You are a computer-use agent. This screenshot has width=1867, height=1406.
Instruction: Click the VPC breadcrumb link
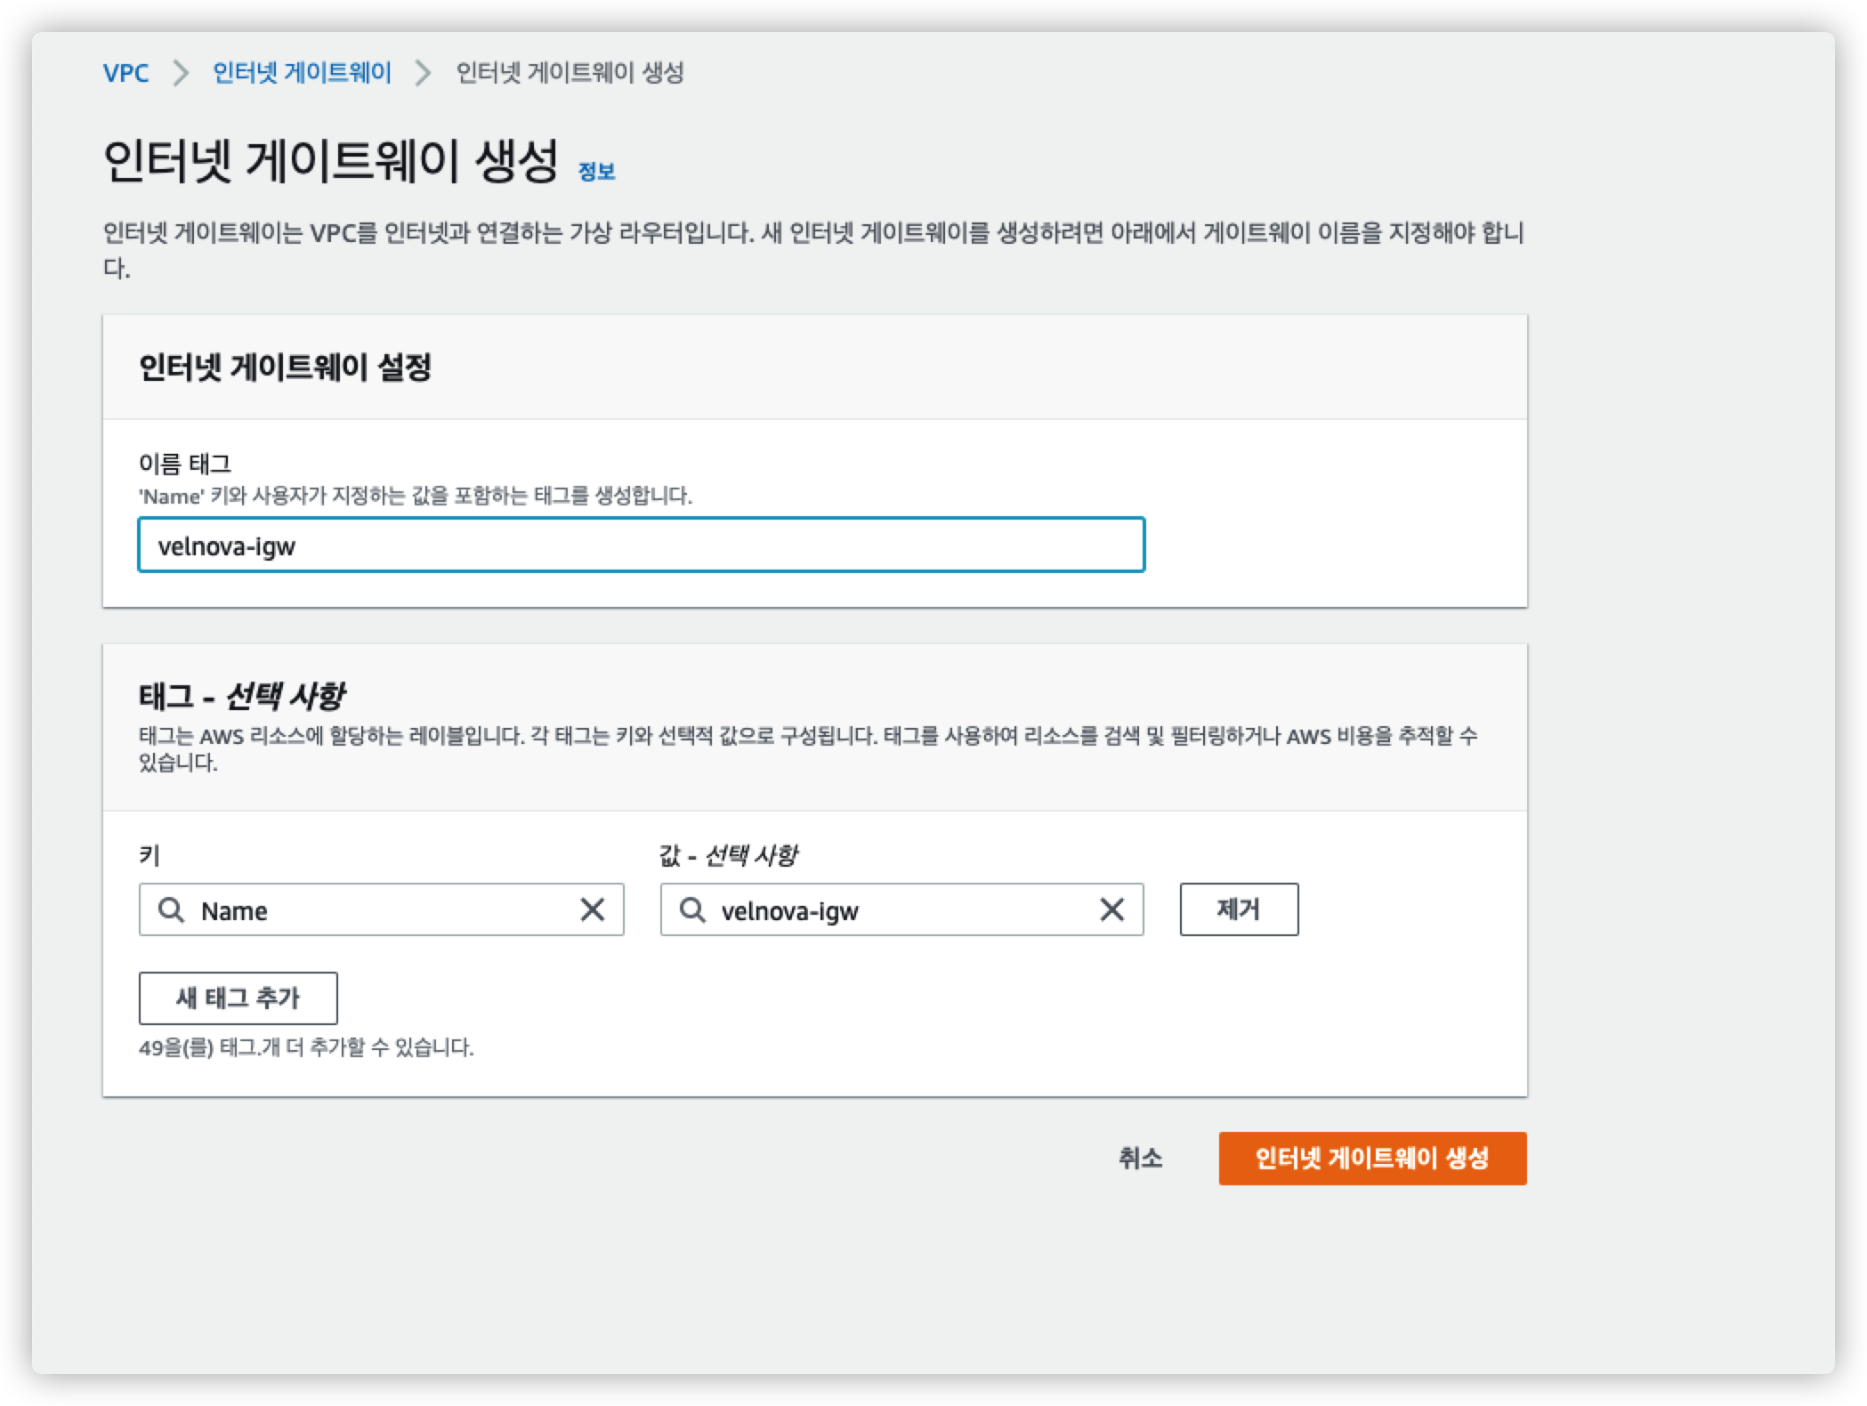pyautogui.click(x=125, y=73)
